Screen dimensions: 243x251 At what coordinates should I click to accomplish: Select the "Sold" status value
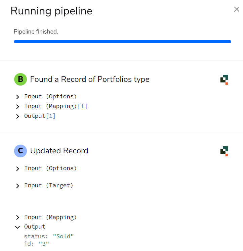click(63, 236)
